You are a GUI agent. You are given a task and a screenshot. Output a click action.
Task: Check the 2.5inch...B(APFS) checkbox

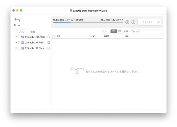pos(19,37)
